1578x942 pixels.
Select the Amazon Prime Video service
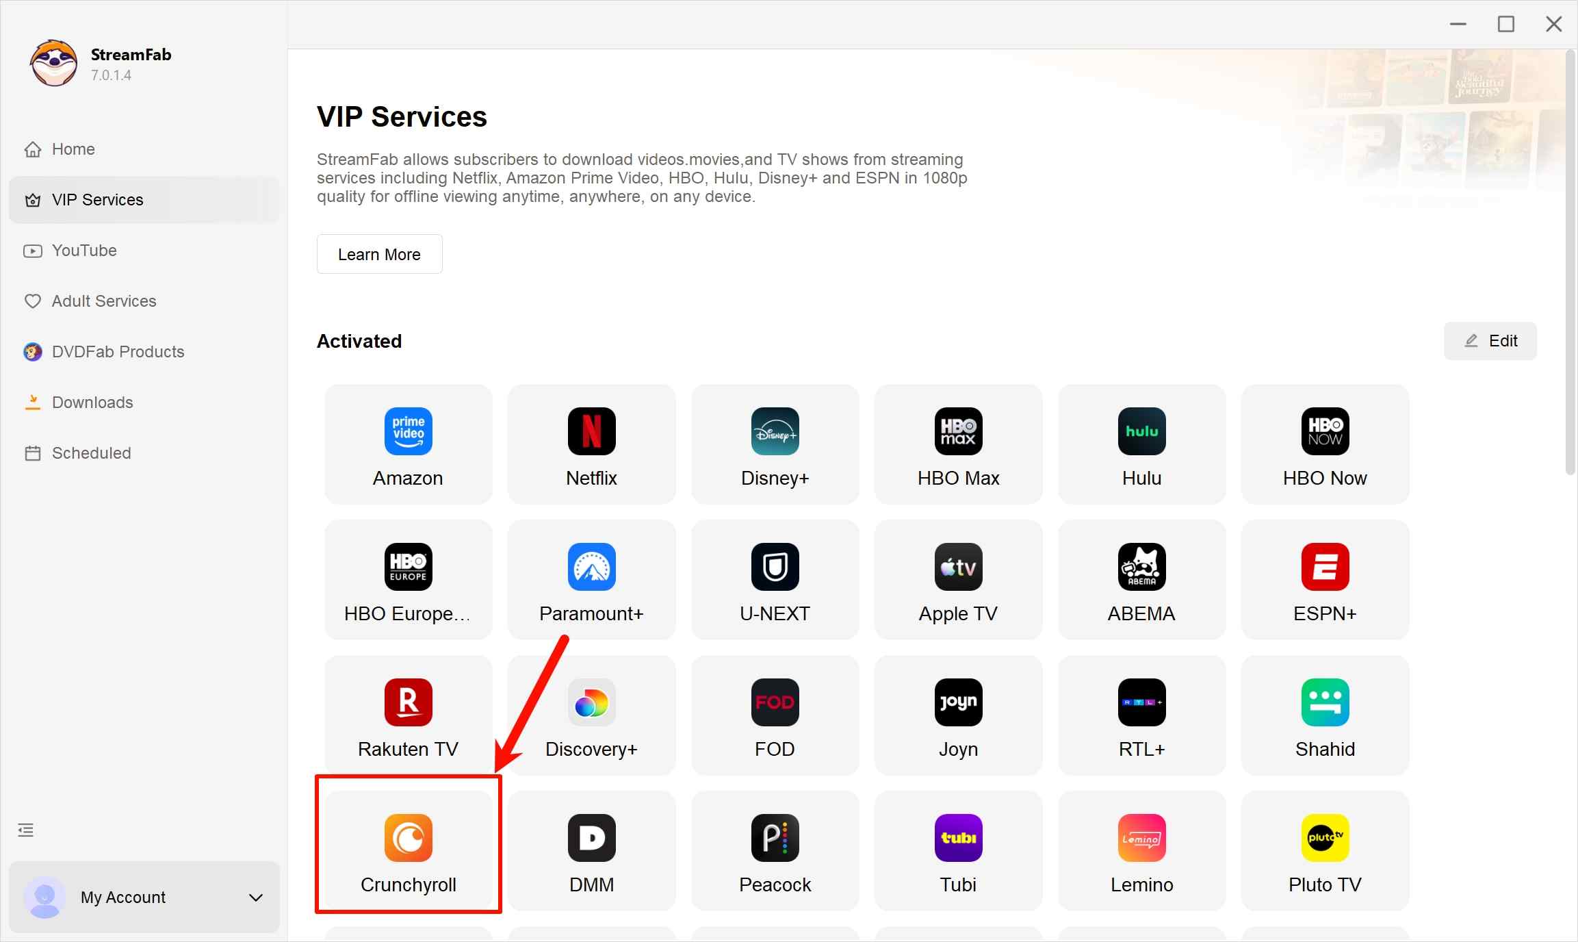click(408, 444)
